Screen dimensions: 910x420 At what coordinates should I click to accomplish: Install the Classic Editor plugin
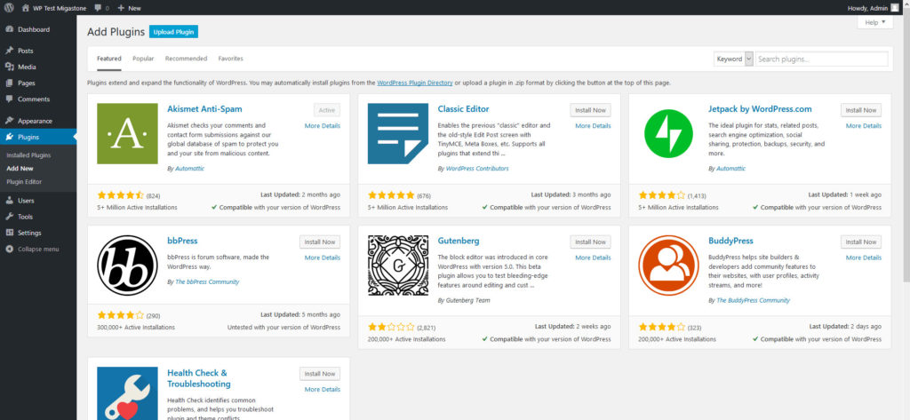[x=590, y=110]
